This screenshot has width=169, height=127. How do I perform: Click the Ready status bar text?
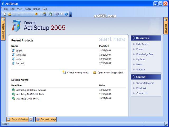pyautogui.click(x=5, y=124)
